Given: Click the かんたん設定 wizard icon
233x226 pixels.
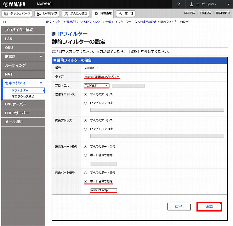Looking at the screenshot, I should point(66,14).
